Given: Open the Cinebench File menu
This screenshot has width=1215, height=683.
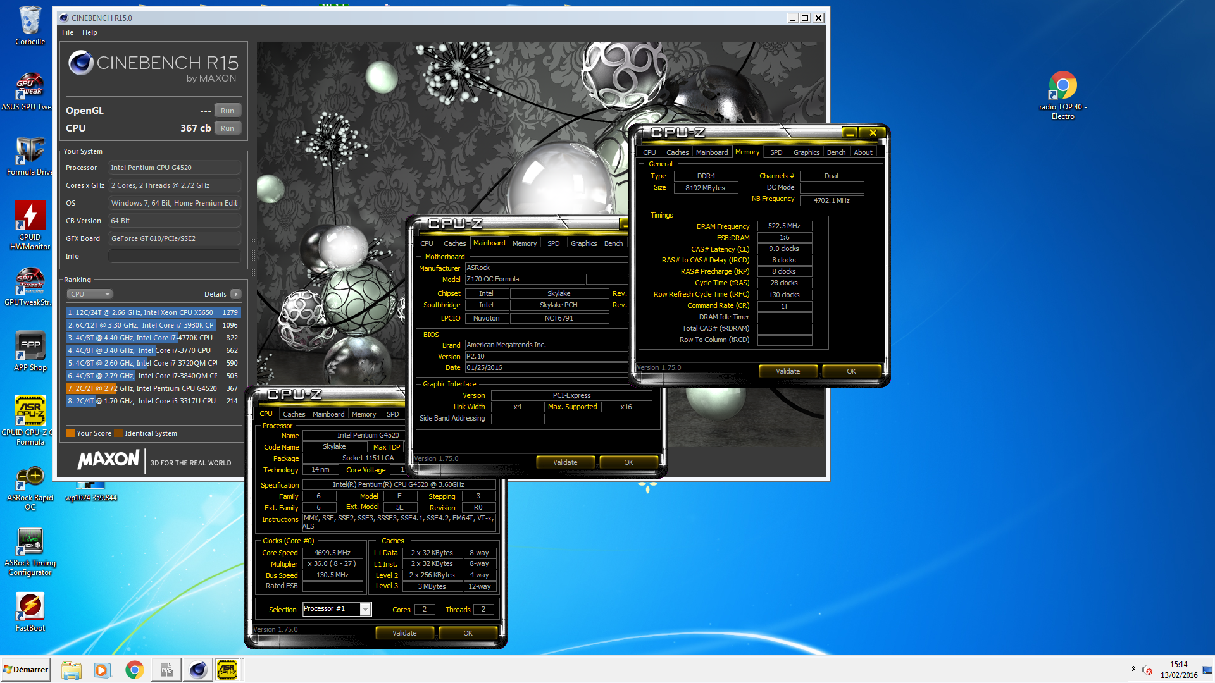Looking at the screenshot, I should point(68,32).
